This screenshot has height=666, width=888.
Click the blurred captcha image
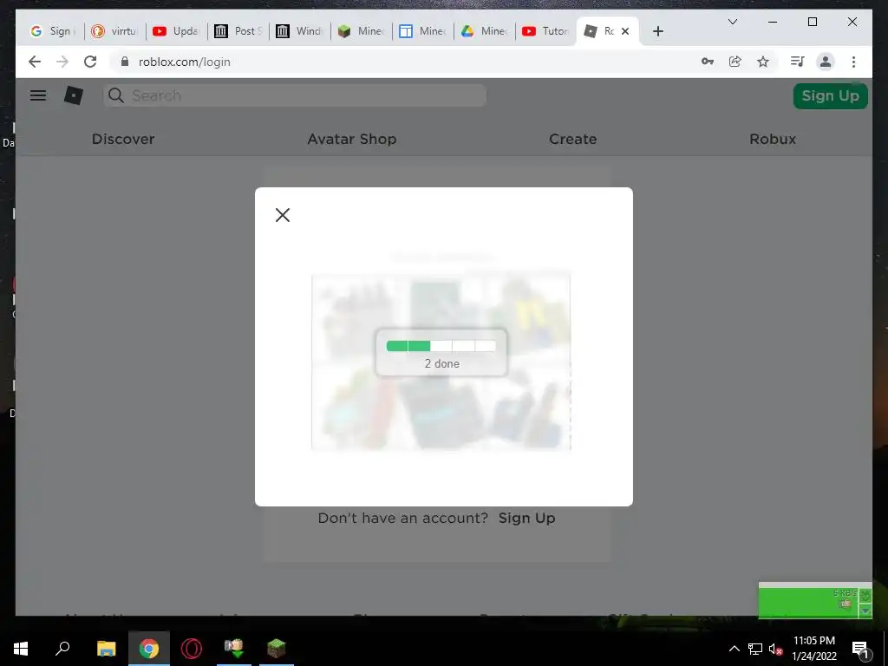click(x=441, y=362)
